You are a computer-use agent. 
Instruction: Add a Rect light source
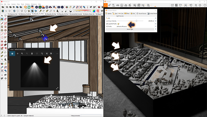[x=127, y=13]
